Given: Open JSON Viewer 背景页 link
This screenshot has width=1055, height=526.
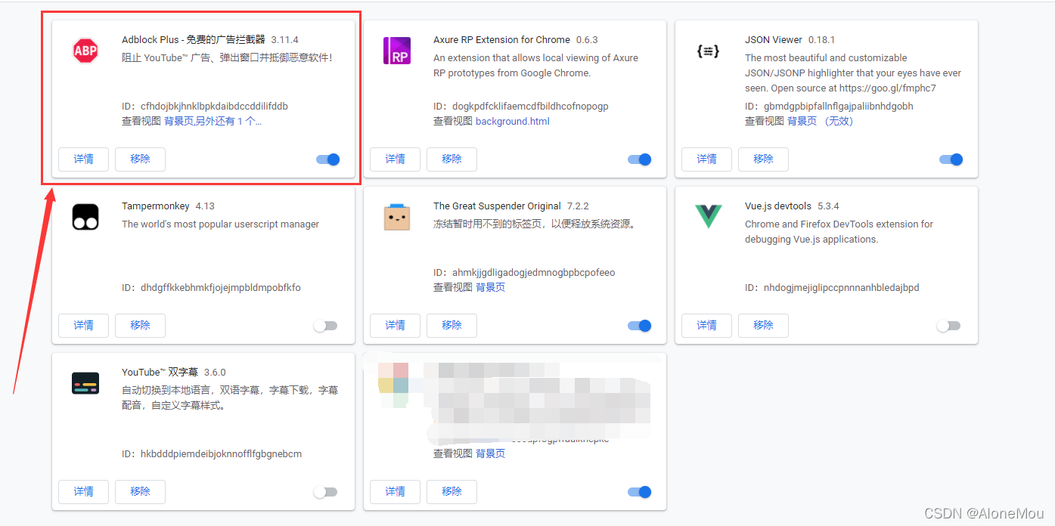Looking at the screenshot, I should click(x=802, y=121).
